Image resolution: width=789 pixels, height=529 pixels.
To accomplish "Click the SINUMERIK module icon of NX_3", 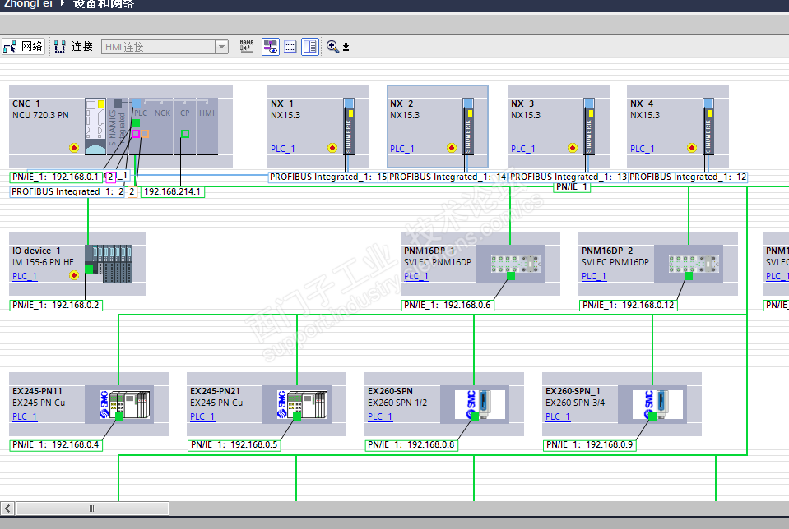I will pyautogui.click(x=589, y=126).
